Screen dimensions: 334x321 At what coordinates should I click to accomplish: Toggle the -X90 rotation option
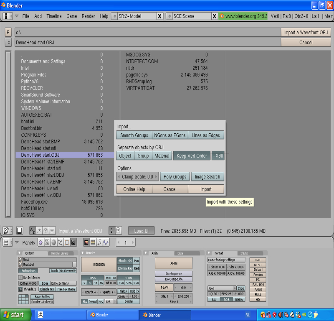coord(218,156)
